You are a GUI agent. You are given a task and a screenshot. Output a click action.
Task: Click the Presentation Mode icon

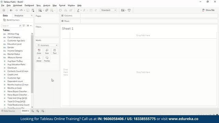pos(129,10)
